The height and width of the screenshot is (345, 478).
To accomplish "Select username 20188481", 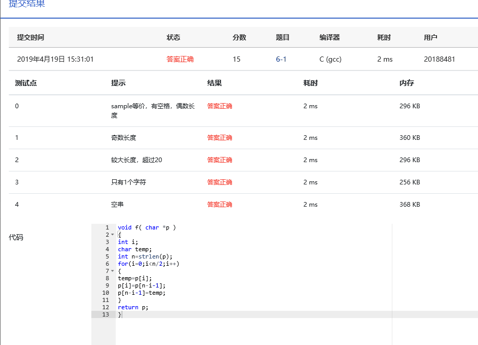I will click(439, 59).
